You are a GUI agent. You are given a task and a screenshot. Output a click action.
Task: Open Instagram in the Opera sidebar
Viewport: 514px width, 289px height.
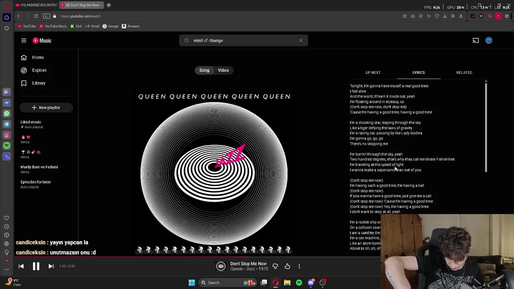[6, 135]
